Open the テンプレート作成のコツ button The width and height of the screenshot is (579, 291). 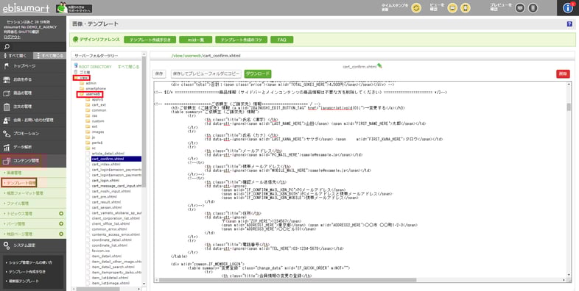(241, 40)
